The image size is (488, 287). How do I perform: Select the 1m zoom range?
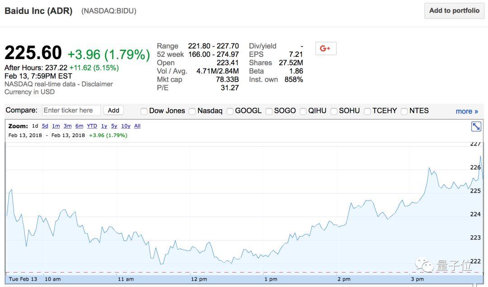click(x=56, y=126)
